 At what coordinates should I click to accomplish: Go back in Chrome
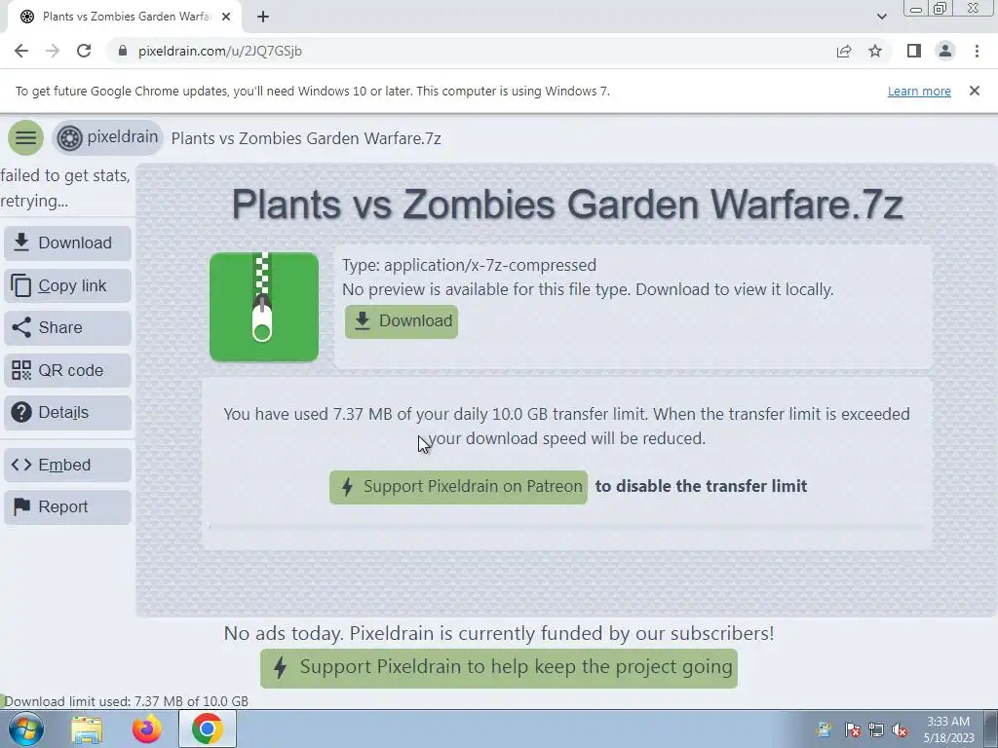[x=21, y=51]
